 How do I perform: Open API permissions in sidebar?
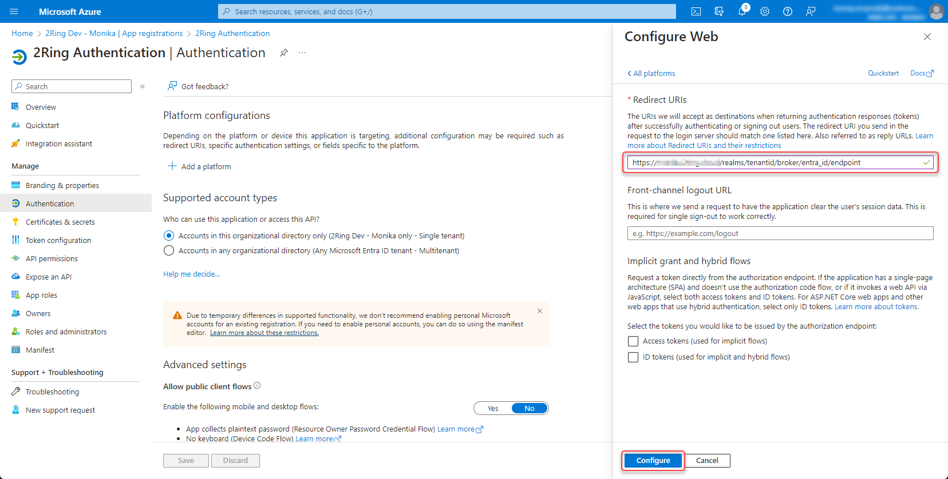[x=52, y=258]
